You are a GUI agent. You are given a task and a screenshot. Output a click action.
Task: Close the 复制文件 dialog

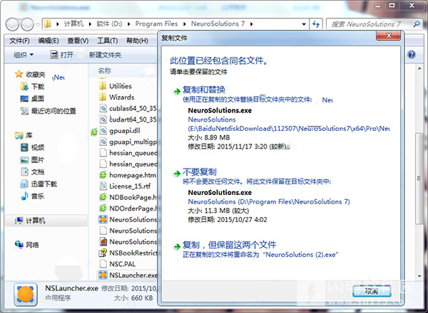click(389, 36)
